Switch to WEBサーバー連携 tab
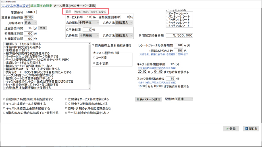 coord(83,6)
